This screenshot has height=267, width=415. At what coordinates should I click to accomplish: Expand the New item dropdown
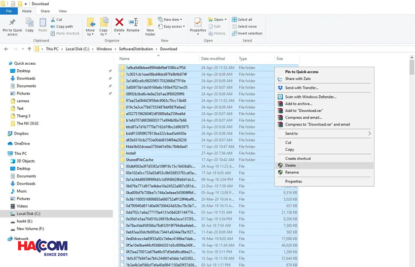pyautogui.click(x=172, y=20)
